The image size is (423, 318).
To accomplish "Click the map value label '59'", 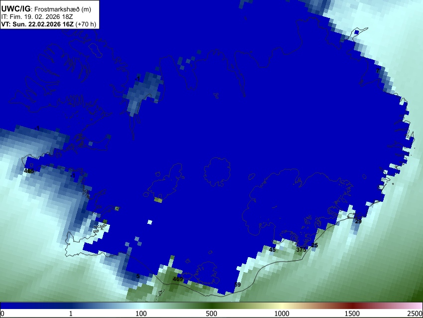I will point(237,285).
